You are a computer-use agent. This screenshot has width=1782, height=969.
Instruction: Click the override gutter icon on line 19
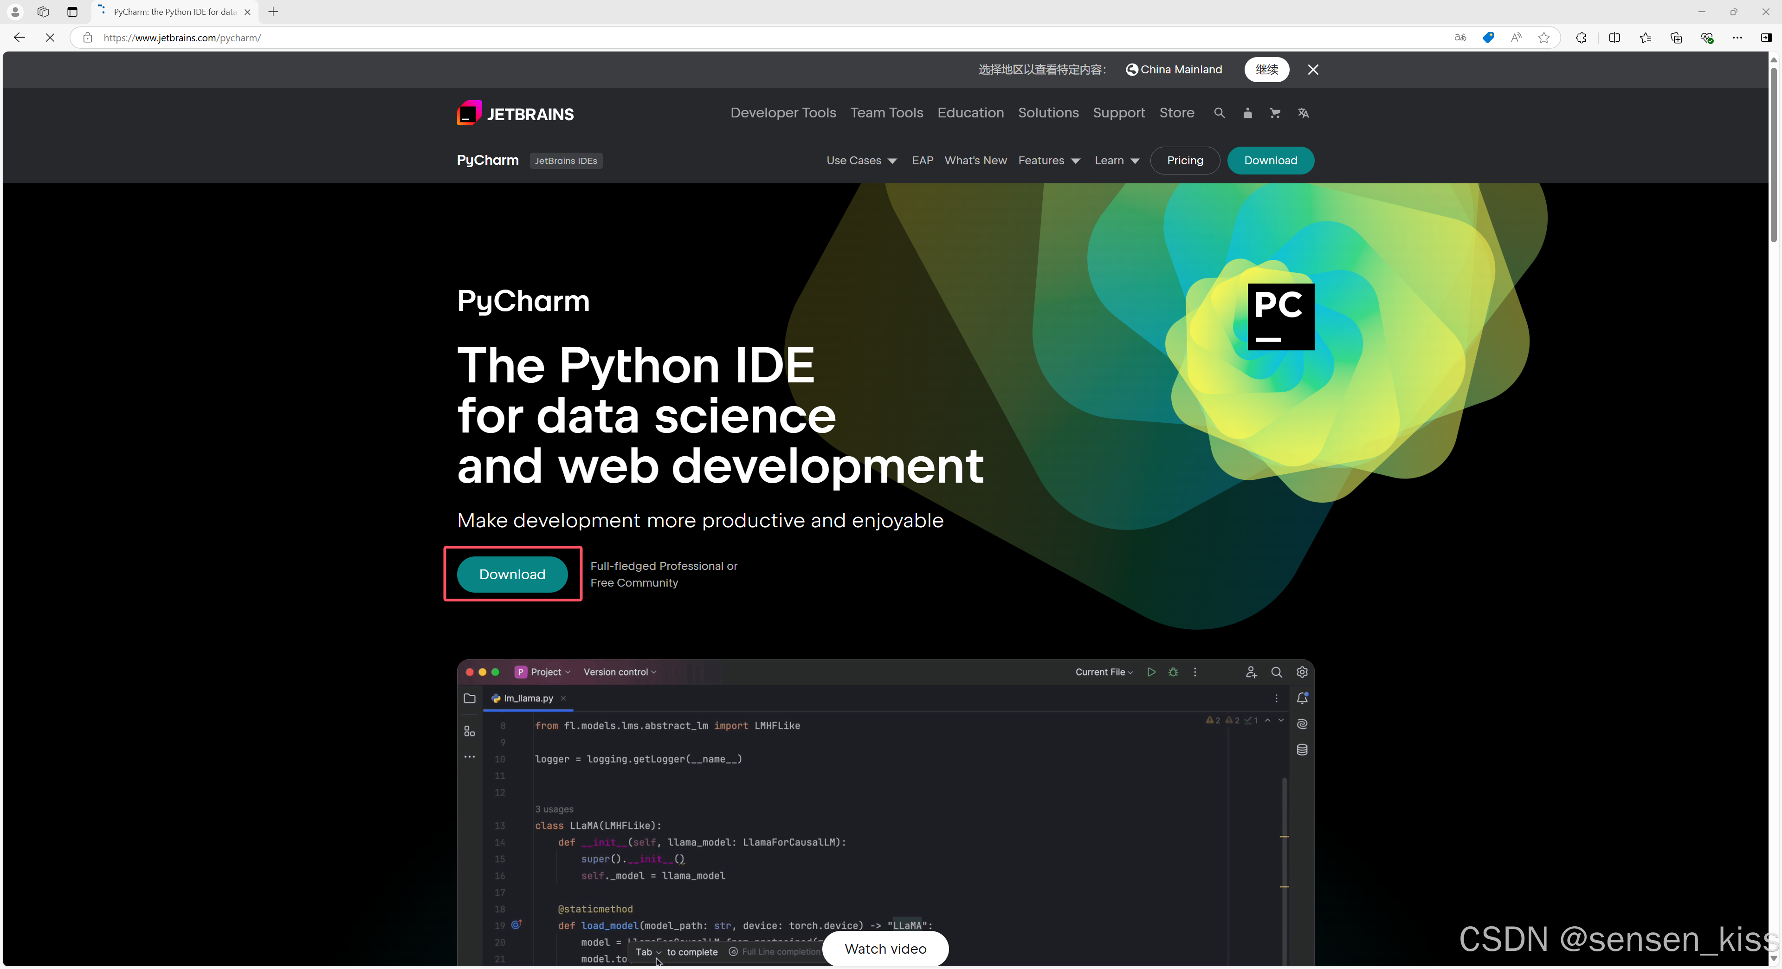click(516, 925)
